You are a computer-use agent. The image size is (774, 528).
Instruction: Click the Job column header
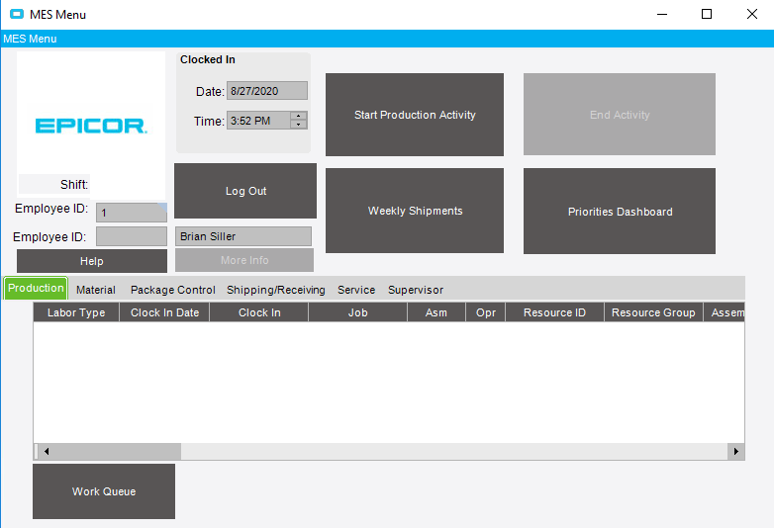(x=358, y=312)
